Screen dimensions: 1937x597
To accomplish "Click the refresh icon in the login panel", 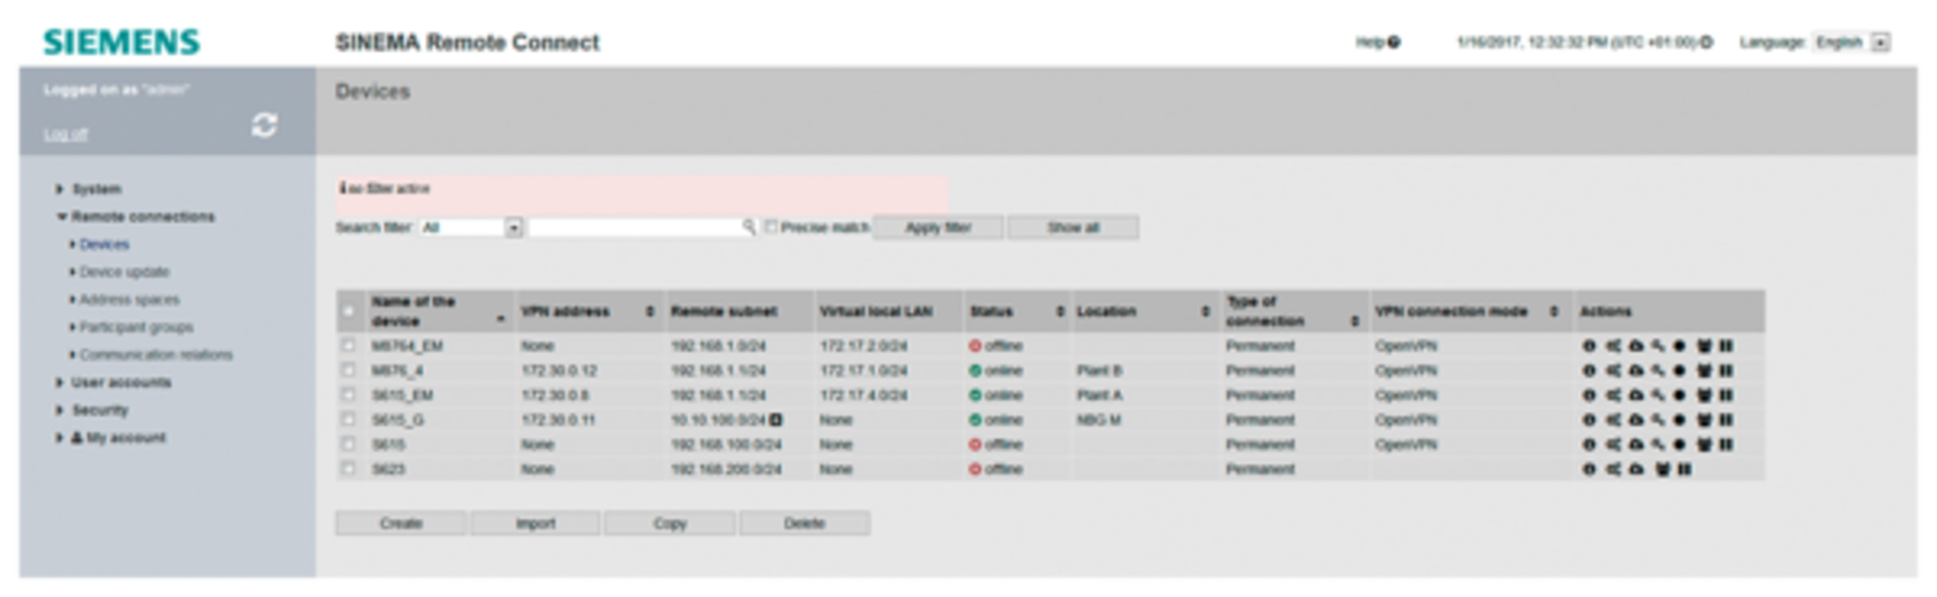I will pyautogui.click(x=264, y=124).
